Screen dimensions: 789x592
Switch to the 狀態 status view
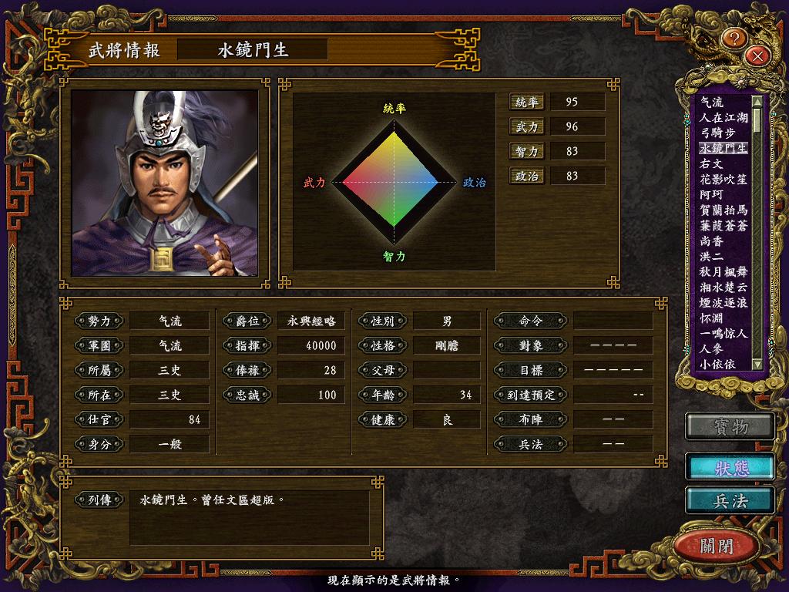pos(730,468)
